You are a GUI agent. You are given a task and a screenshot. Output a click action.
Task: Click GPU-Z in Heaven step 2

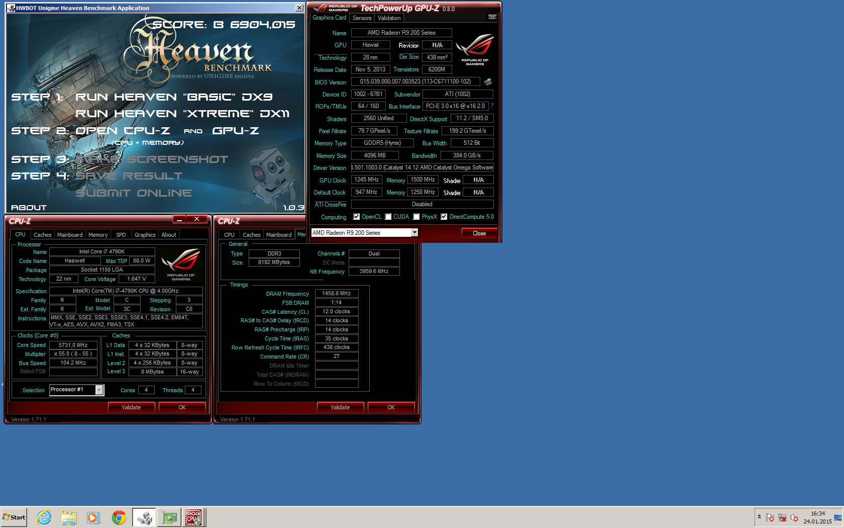236,131
